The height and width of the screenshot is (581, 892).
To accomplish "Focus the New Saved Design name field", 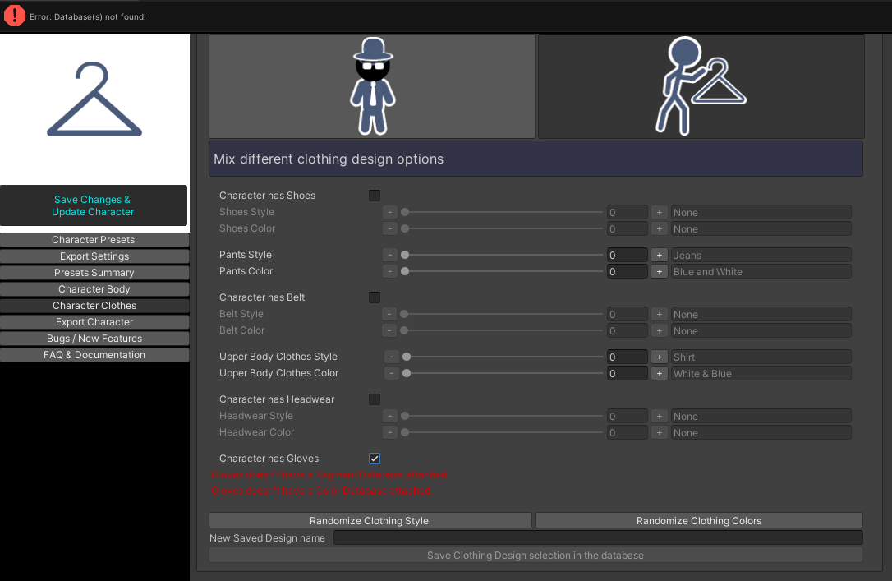I will pos(597,538).
